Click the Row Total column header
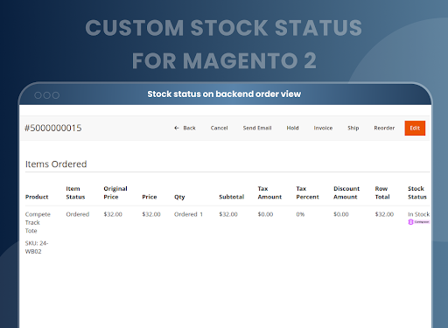Screen dimensions: 448x328 click(382, 192)
